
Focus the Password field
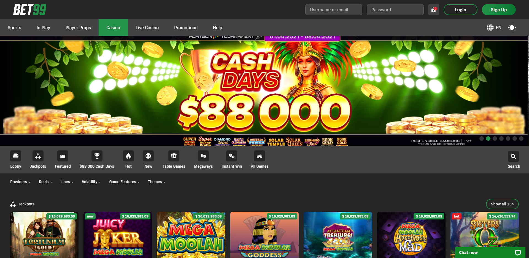coord(395,10)
